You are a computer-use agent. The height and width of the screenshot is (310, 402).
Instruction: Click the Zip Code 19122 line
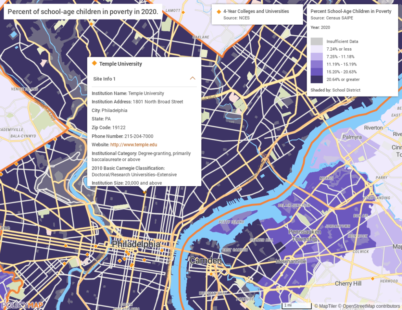point(109,127)
